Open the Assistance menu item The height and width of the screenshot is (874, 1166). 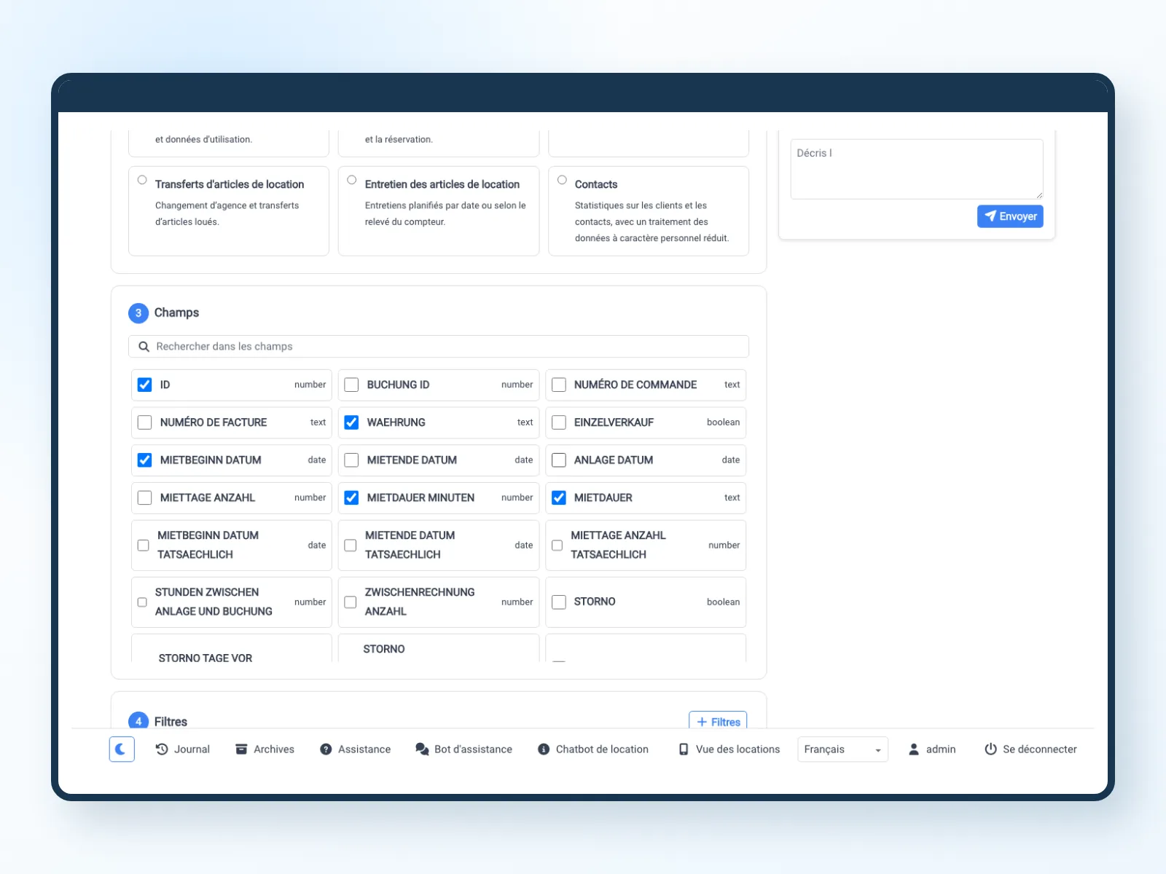356,749
